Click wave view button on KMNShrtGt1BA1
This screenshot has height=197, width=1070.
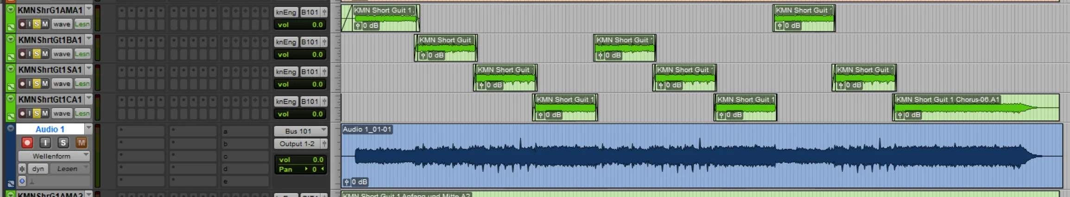pyautogui.click(x=61, y=54)
